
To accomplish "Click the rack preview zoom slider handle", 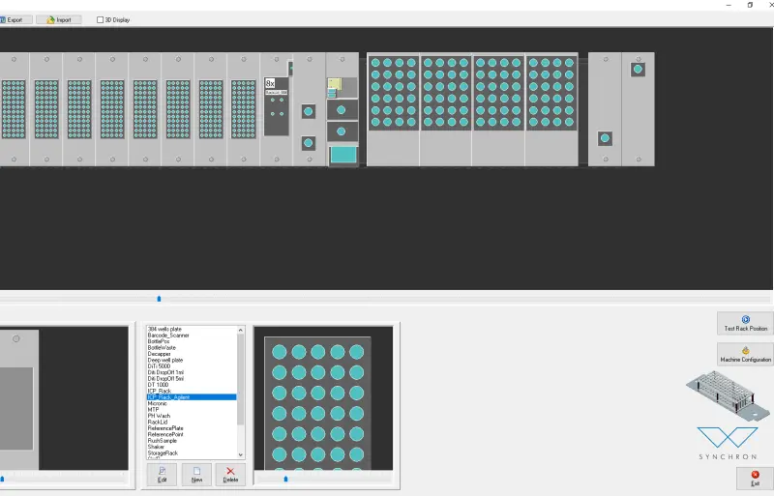I will click(285, 478).
